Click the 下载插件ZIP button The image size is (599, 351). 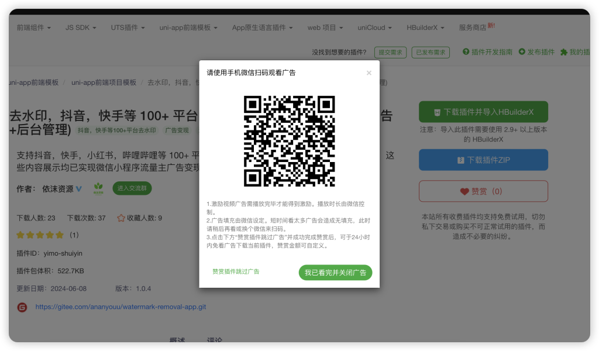point(483,160)
